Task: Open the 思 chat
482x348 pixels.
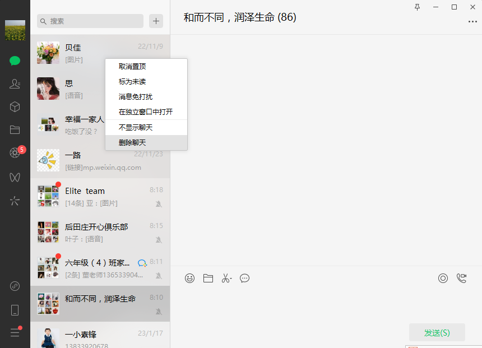Action: (x=68, y=89)
